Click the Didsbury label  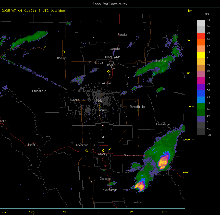pyautogui.click(x=98, y=110)
